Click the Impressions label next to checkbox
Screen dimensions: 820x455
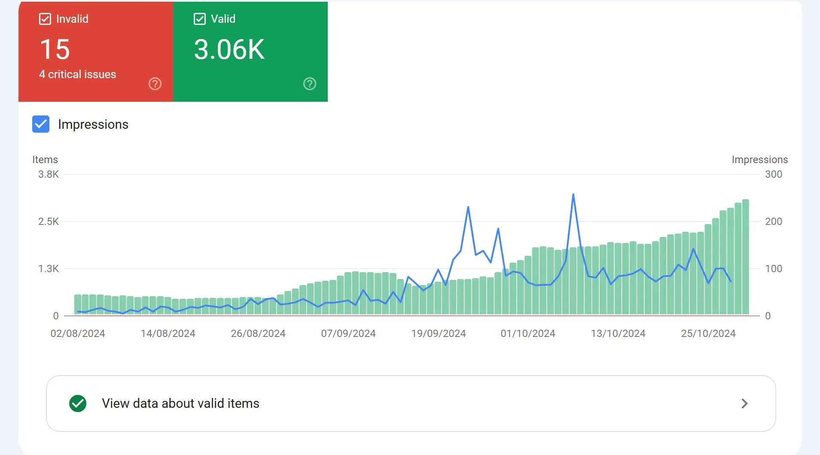pos(93,124)
